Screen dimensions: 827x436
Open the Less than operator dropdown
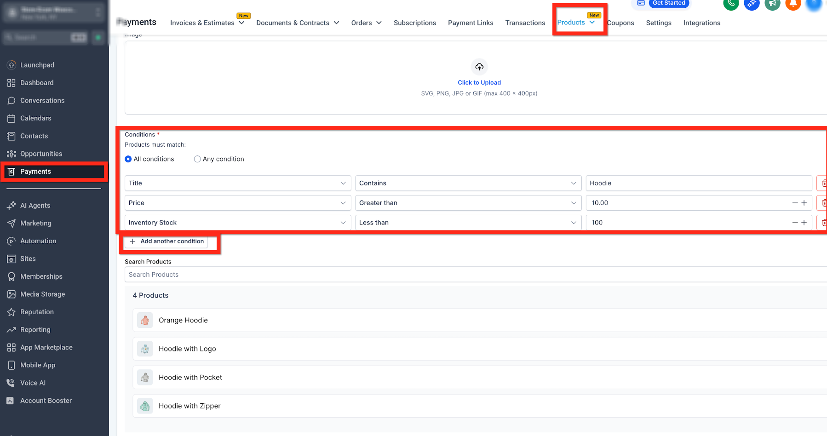pyautogui.click(x=468, y=223)
